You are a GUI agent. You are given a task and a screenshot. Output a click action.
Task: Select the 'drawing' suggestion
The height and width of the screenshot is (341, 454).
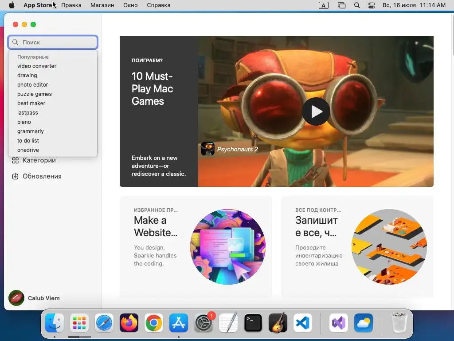click(53, 75)
